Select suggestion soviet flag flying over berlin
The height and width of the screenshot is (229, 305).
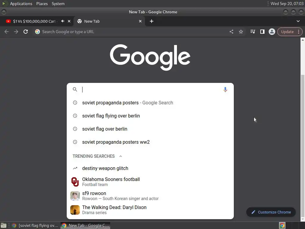(x=150, y=116)
